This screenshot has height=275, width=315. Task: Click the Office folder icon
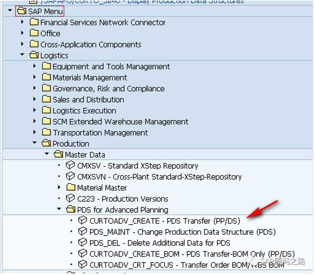click(x=34, y=33)
